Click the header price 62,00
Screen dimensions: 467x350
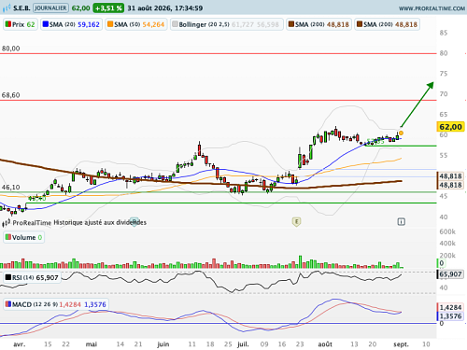click(80, 8)
